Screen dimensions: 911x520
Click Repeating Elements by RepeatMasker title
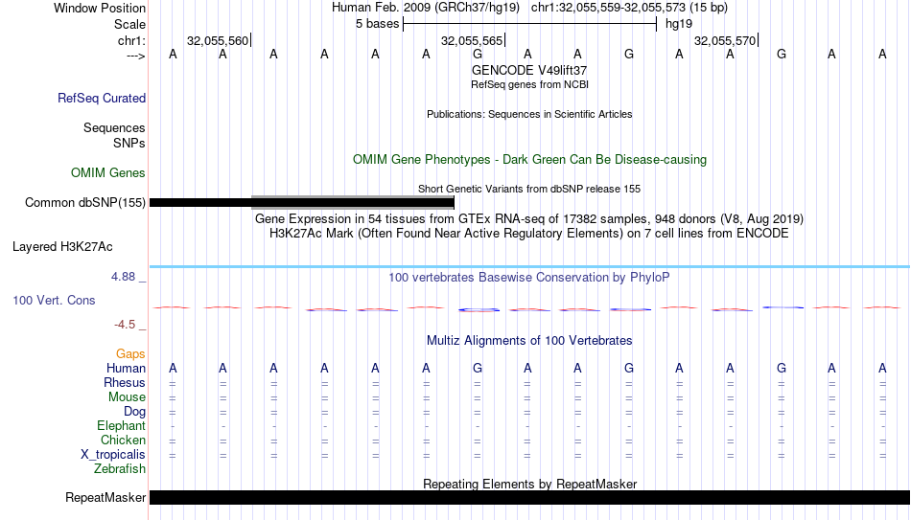pos(530,484)
